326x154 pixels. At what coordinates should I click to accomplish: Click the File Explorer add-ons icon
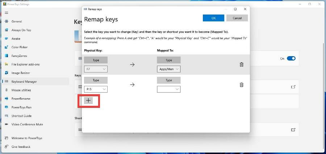pos(7,64)
